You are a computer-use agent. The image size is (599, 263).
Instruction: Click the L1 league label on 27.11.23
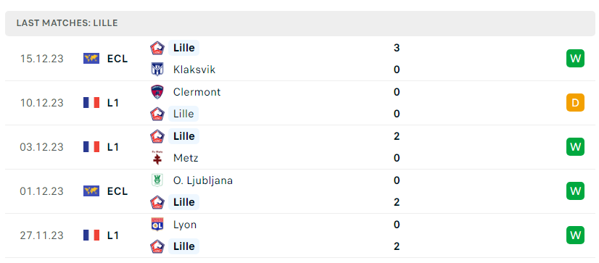click(112, 235)
